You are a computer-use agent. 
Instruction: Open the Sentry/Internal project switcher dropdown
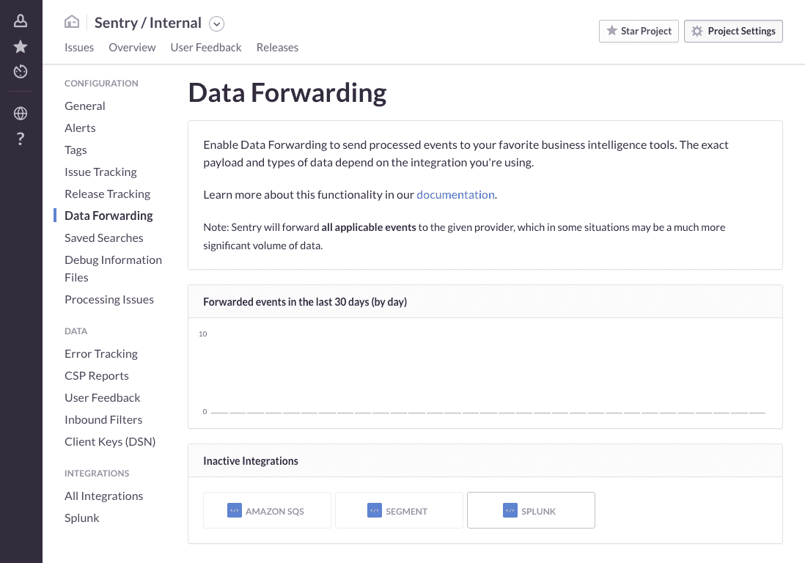pyautogui.click(x=216, y=23)
